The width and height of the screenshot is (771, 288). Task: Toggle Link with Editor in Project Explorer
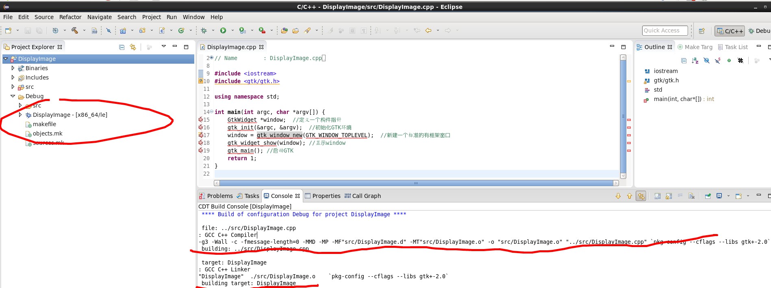133,47
